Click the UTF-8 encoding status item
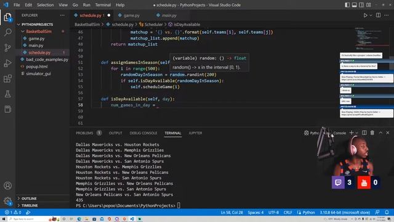The height and width of the screenshot is (222, 394). (x=273, y=212)
